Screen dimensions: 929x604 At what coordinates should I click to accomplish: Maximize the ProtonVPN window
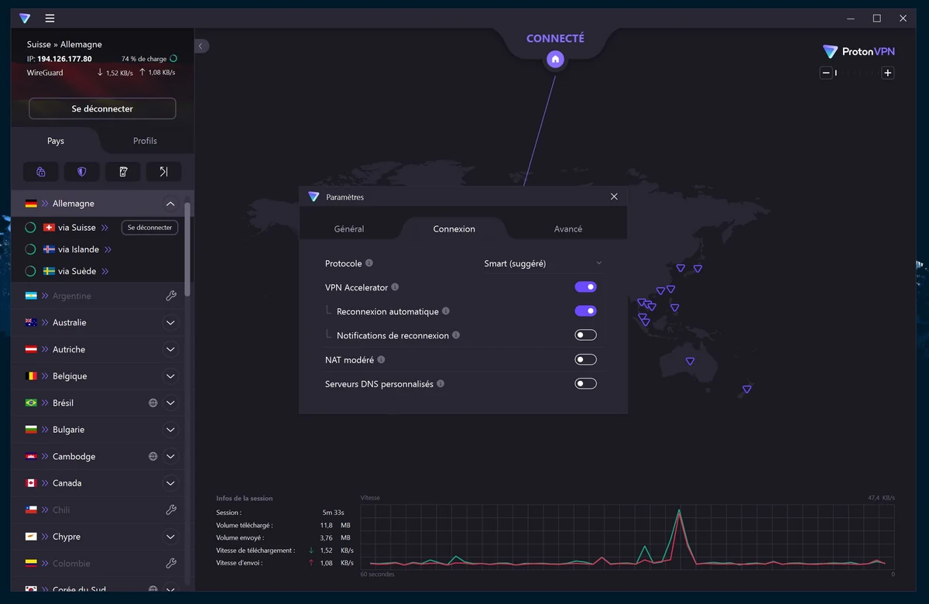click(876, 19)
